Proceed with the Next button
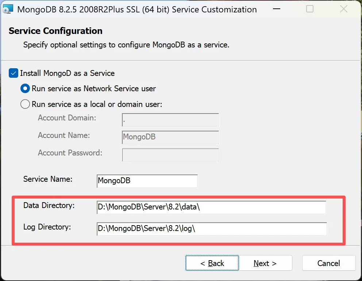 coord(265,263)
